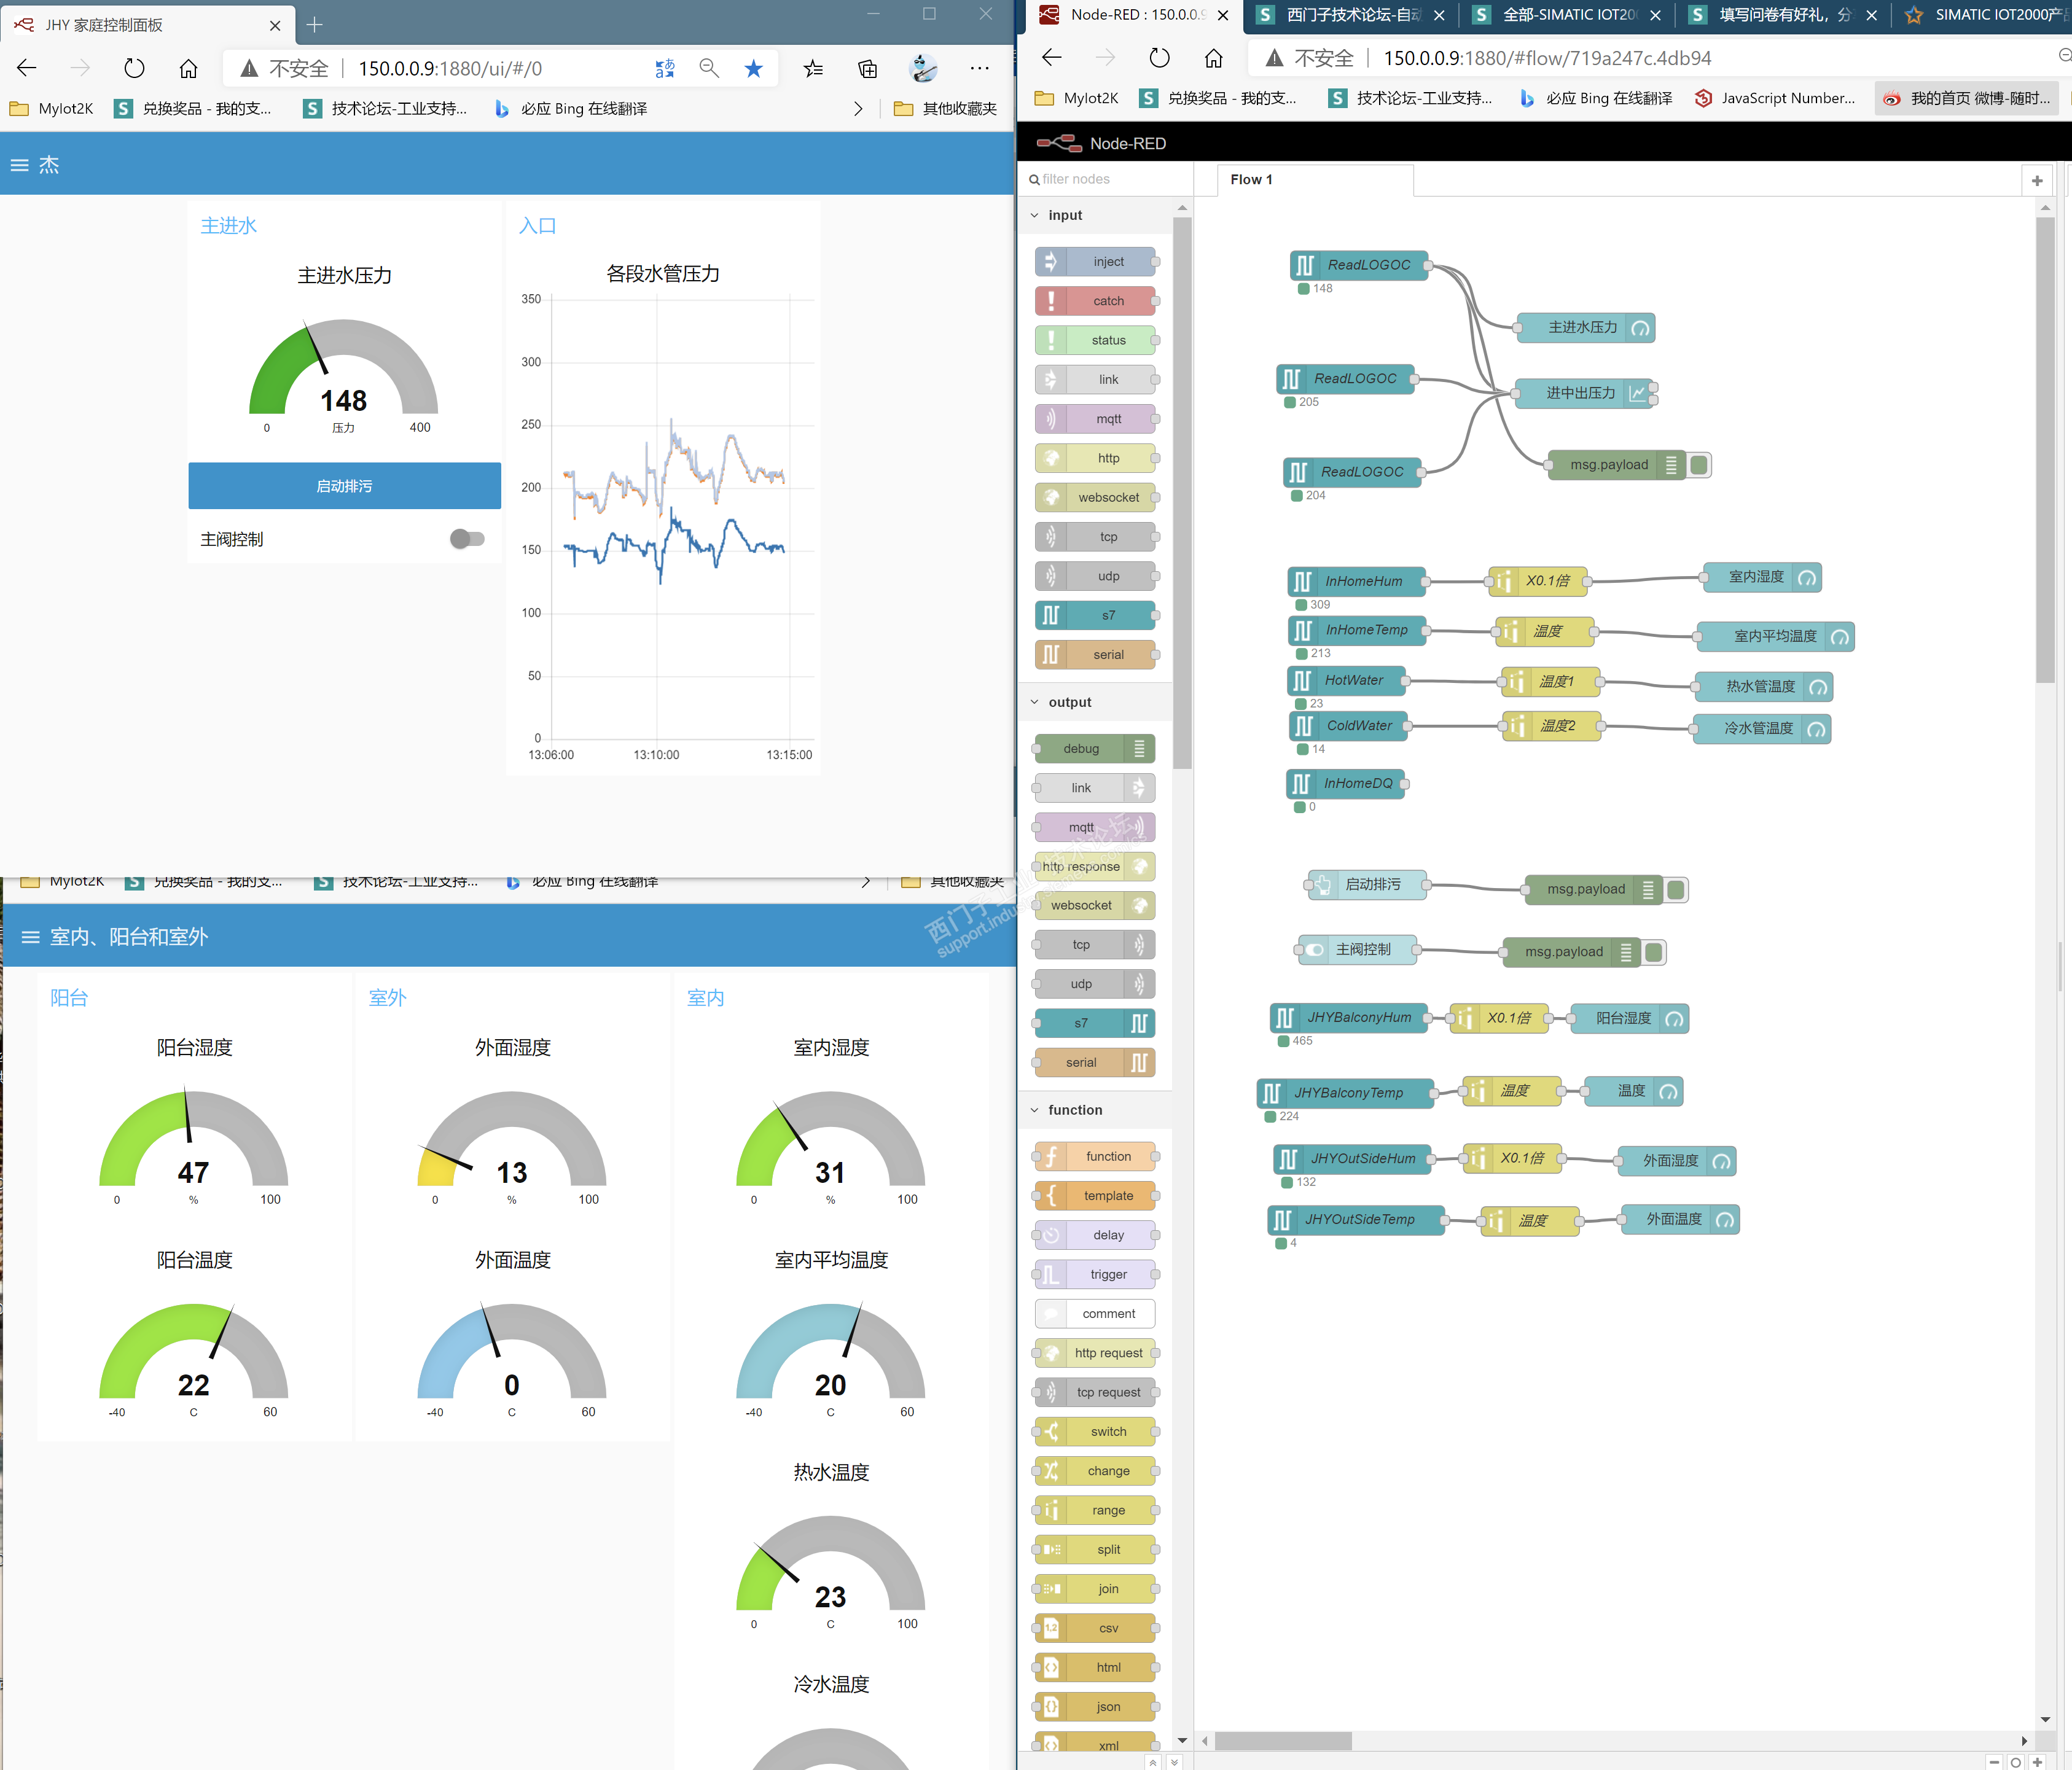Toggle the 主阀控制 switch on dashboard
The height and width of the screenshot is (1770, 2072).
click(x=467, y=539)
